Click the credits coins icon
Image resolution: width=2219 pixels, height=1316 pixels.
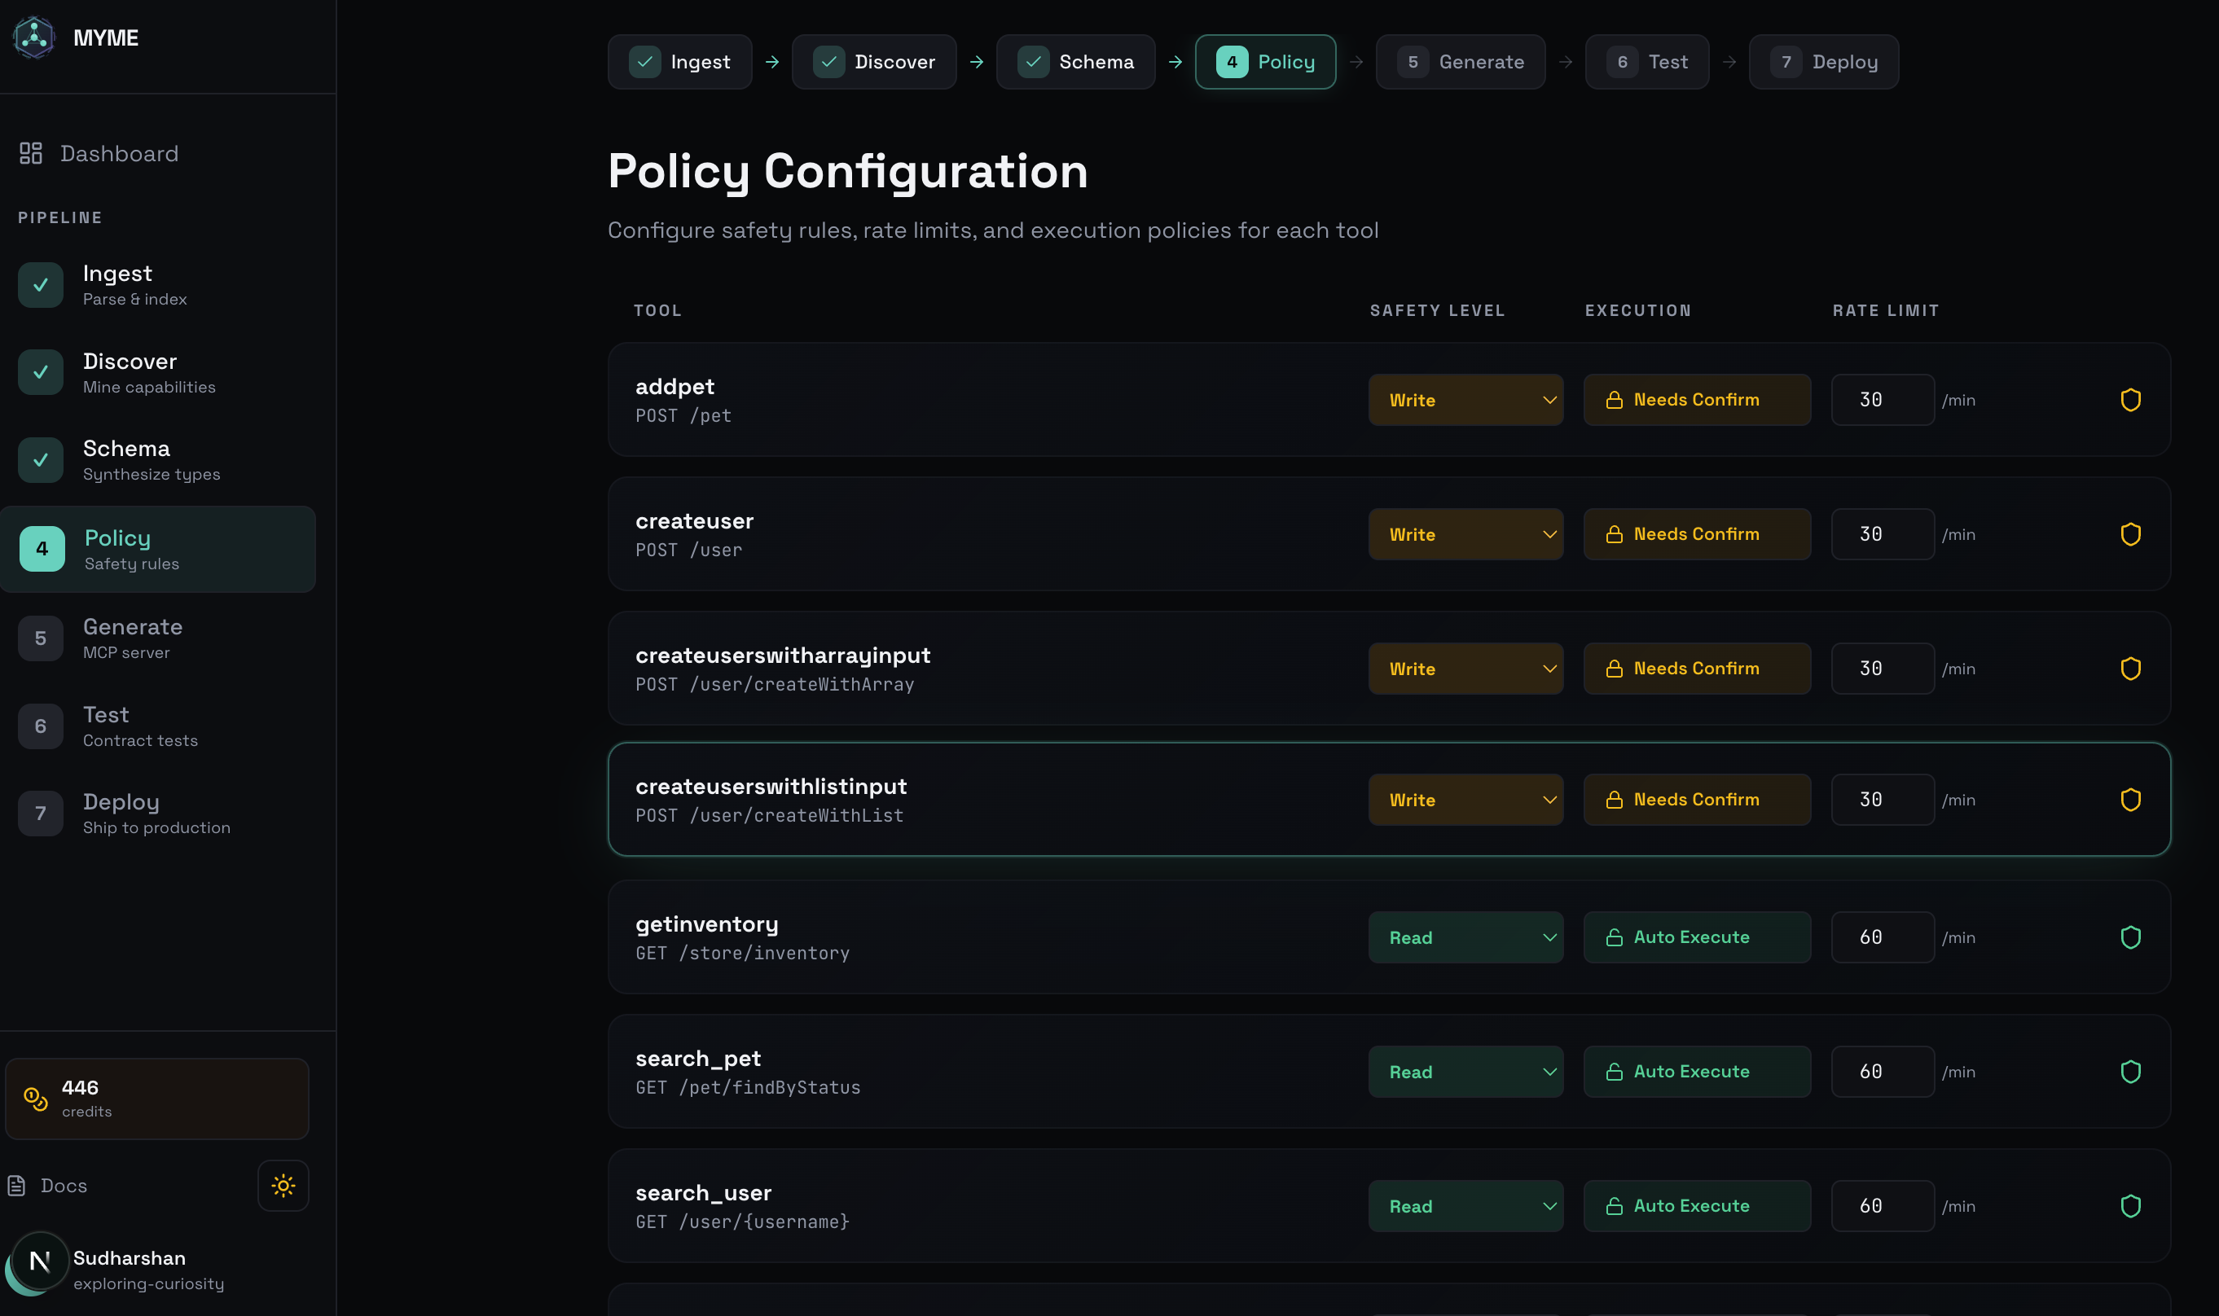pyautogui.click(x=36, y=1099)
